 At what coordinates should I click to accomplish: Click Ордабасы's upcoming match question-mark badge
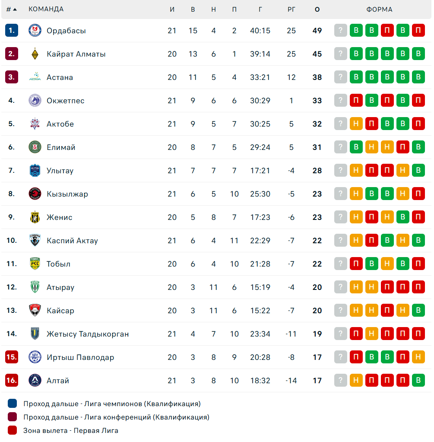coord(340,30)
